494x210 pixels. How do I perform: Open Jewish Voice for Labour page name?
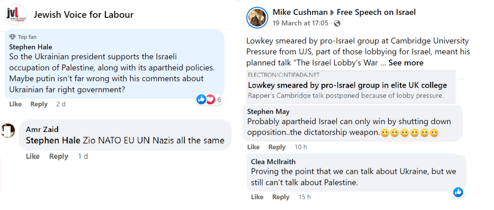(x=83, y=14)
